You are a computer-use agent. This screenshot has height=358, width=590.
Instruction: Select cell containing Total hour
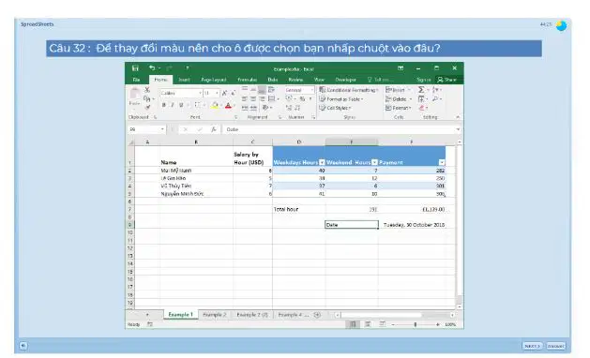(x=299, y=209)
